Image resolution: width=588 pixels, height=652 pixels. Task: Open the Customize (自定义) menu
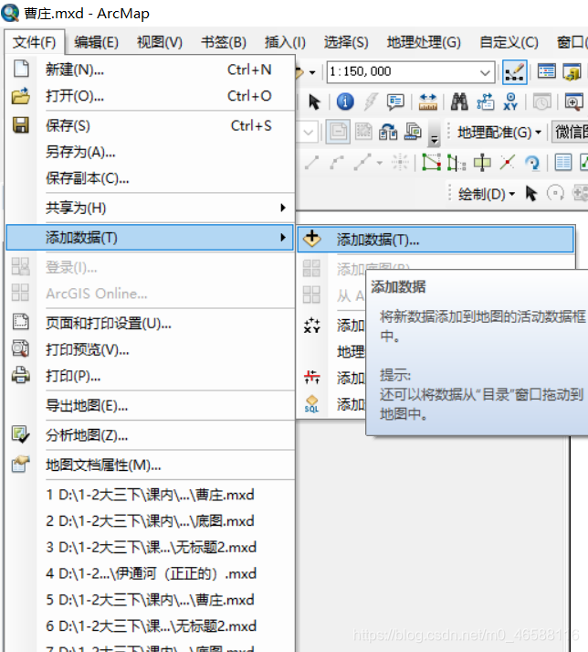509,42
